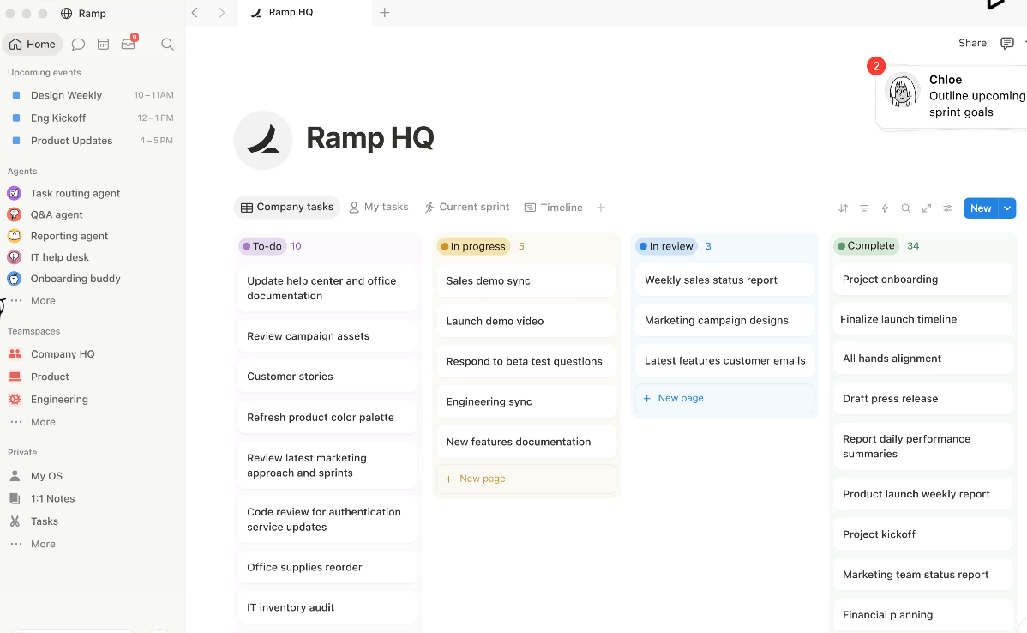Click the Complete status label

coord(866,245)
